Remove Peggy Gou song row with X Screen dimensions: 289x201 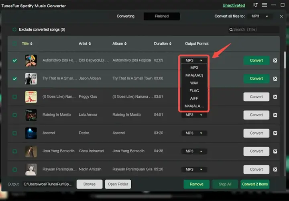tap(275, 97)
